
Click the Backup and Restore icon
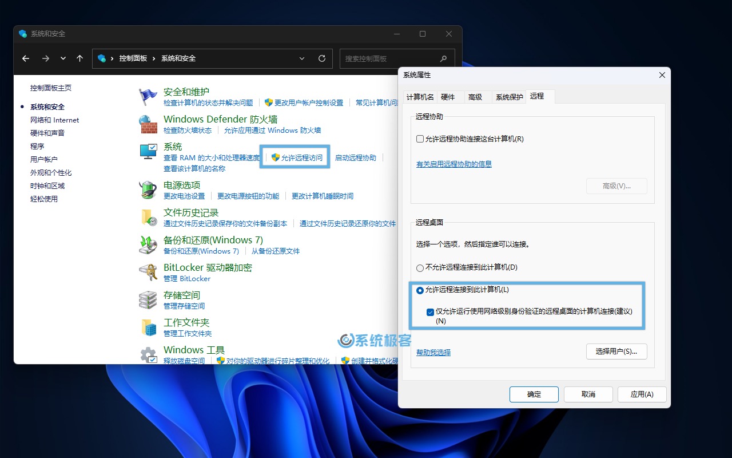click(x=148, y=245)
